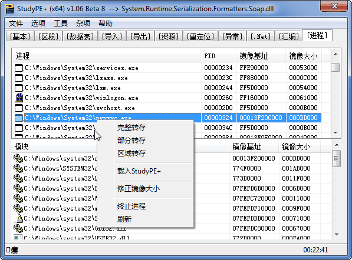
Task: Choose 部分转存 from the context menu
Action: click(x=145, y=141)
